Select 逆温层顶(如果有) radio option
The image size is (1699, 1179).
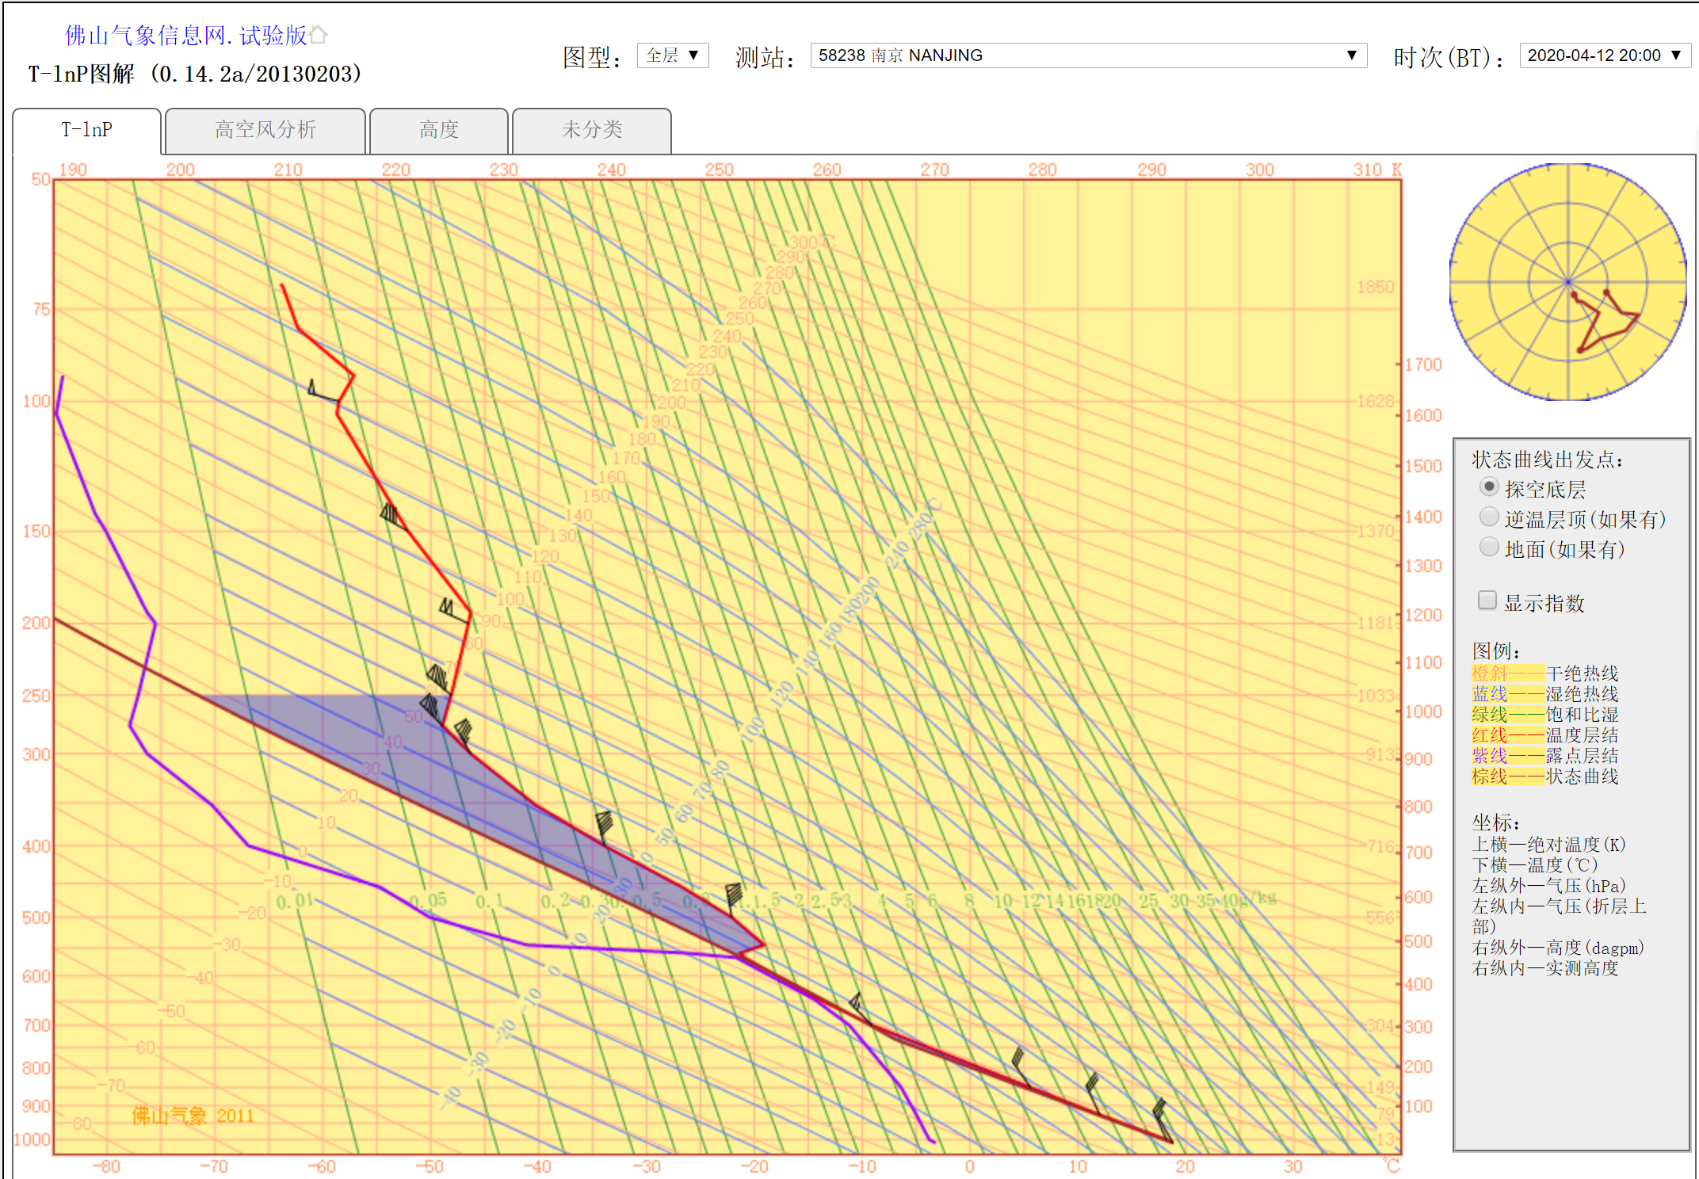tap(1489, 517)
